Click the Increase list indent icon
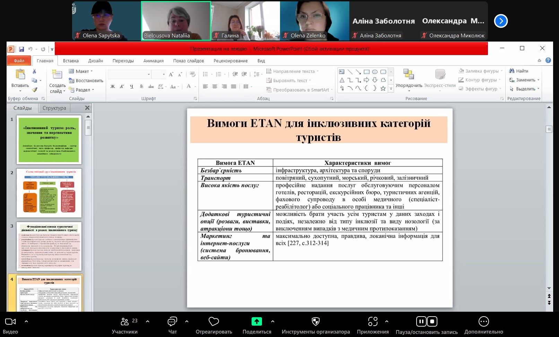 coord(244,74)
